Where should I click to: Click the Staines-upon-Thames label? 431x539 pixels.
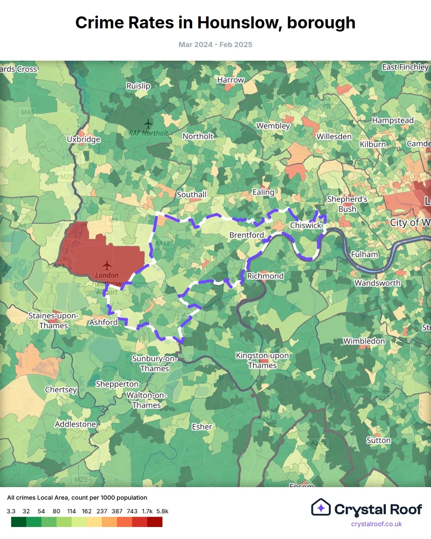tap(53, 321)
